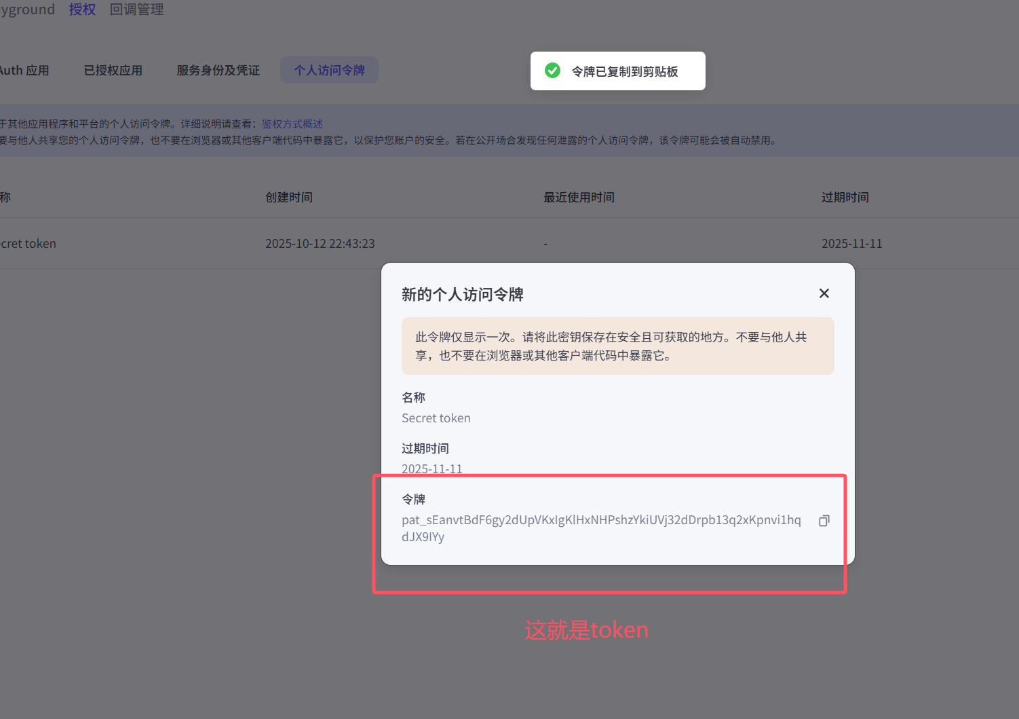Viewport: 1019px width, 719px height.
Task: Click the 2025-11-11 expiry date in dialog
Action: tap(432, 468)
